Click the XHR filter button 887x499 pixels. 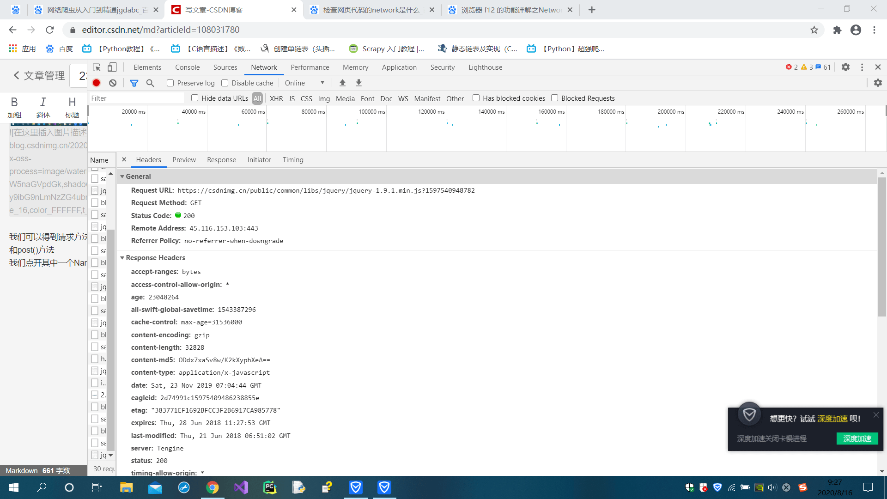coord(275,98)
